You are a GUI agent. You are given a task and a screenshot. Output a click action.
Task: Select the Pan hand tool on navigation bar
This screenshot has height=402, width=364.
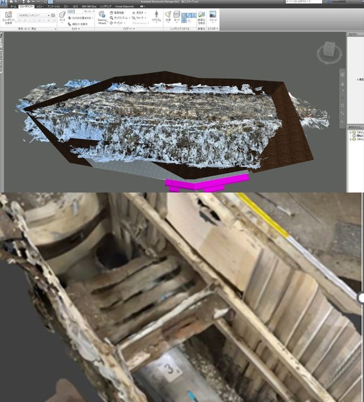(343, 85)
